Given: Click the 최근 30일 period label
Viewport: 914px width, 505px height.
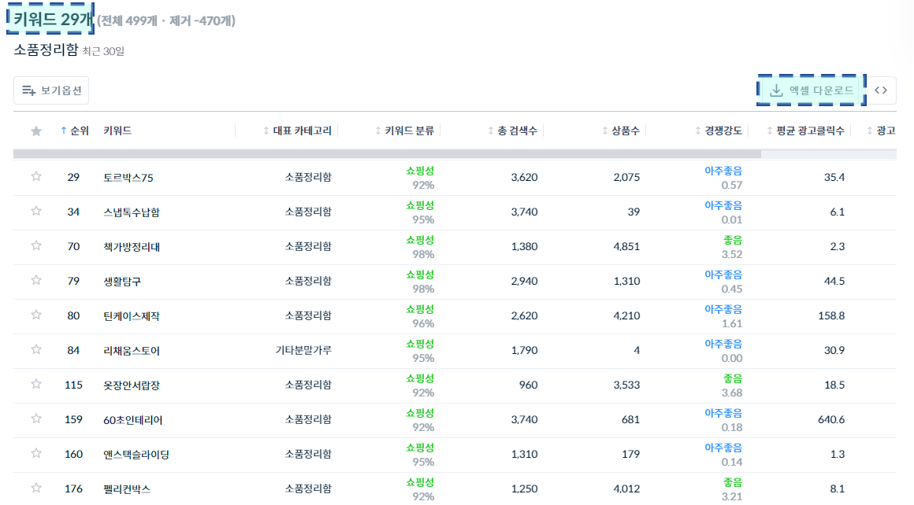Looking at the screenshot, I should (103, 52).
